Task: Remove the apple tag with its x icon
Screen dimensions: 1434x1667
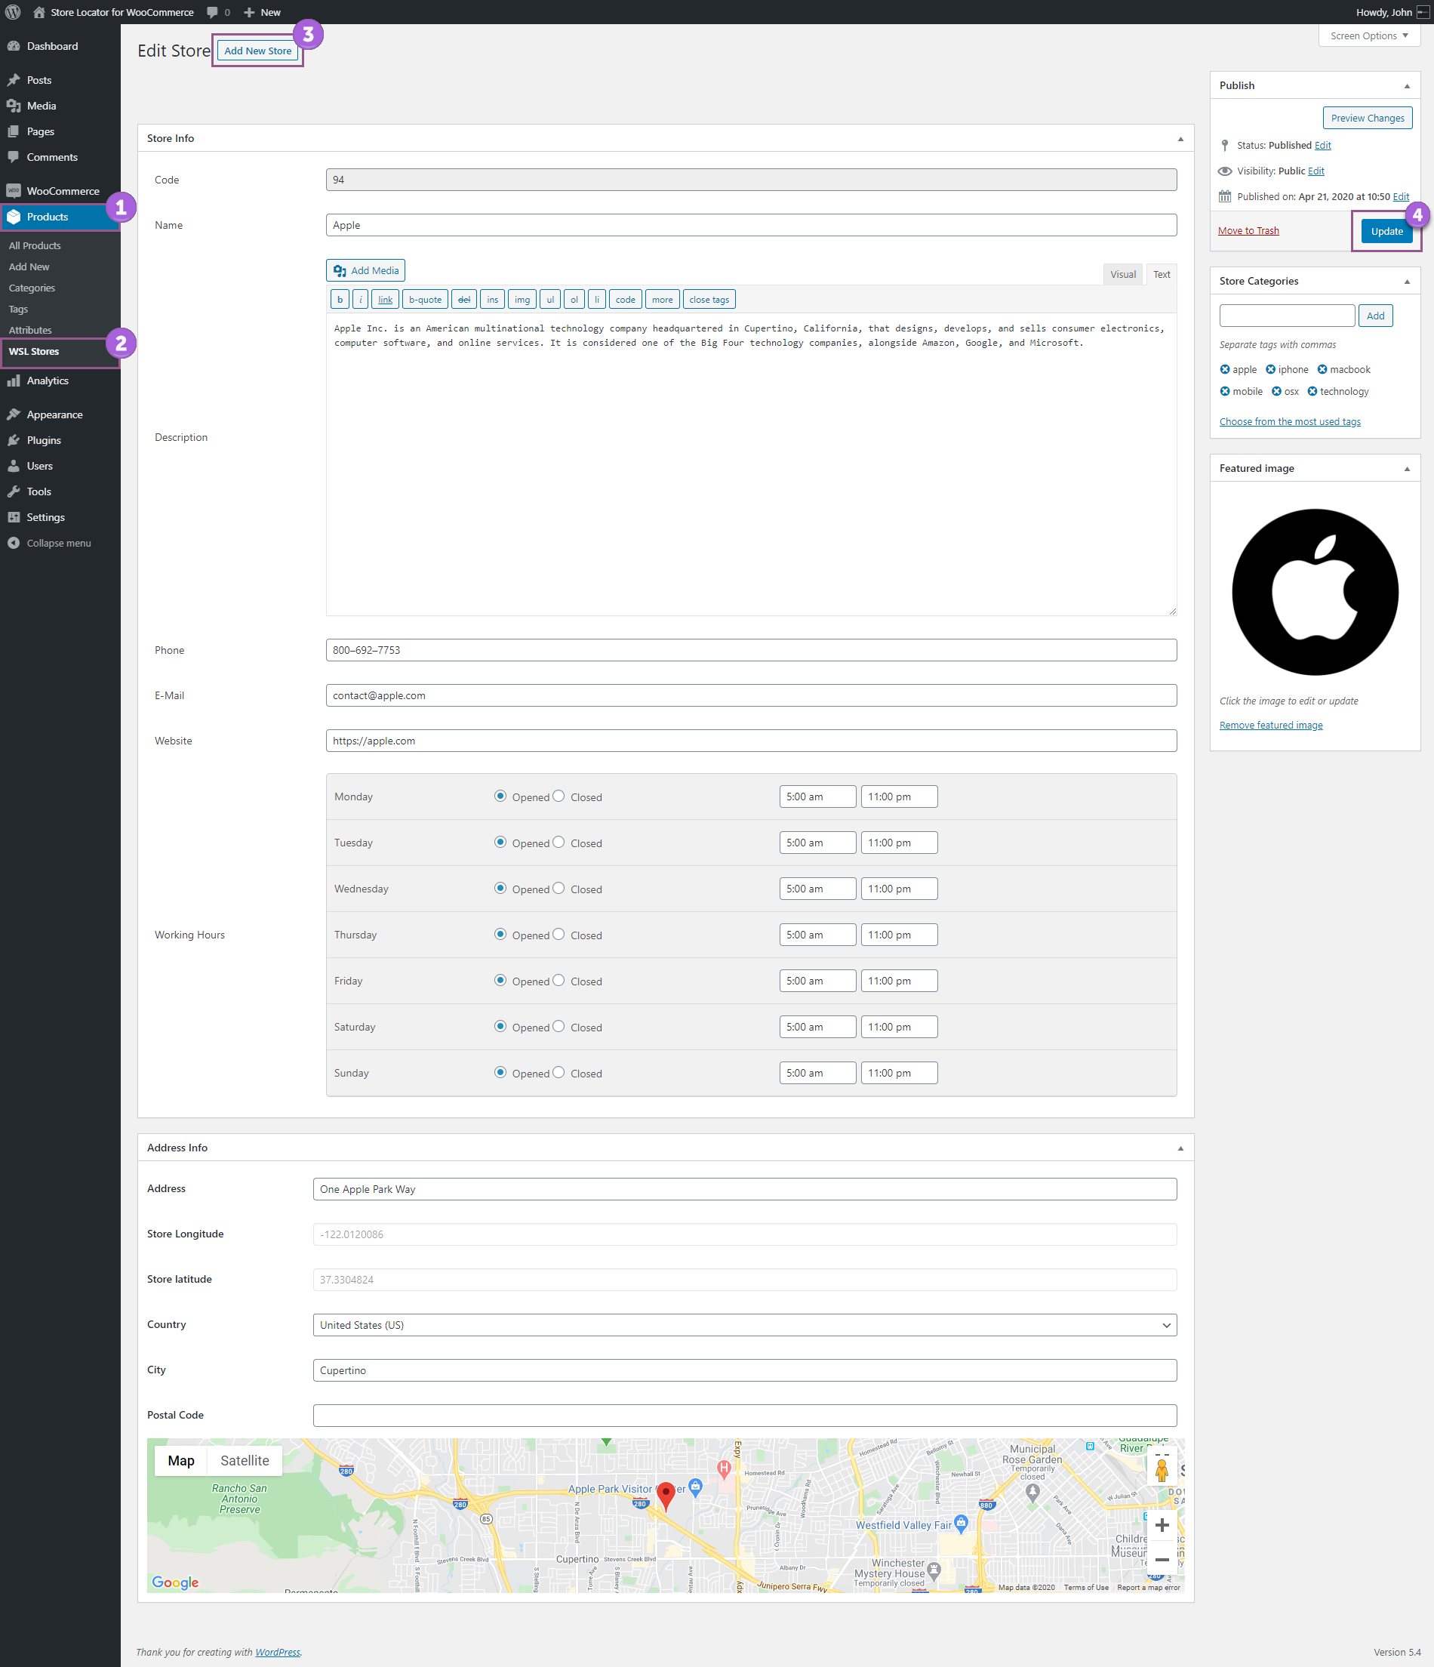Action: pyautogui.click(x=1224, y=369)
